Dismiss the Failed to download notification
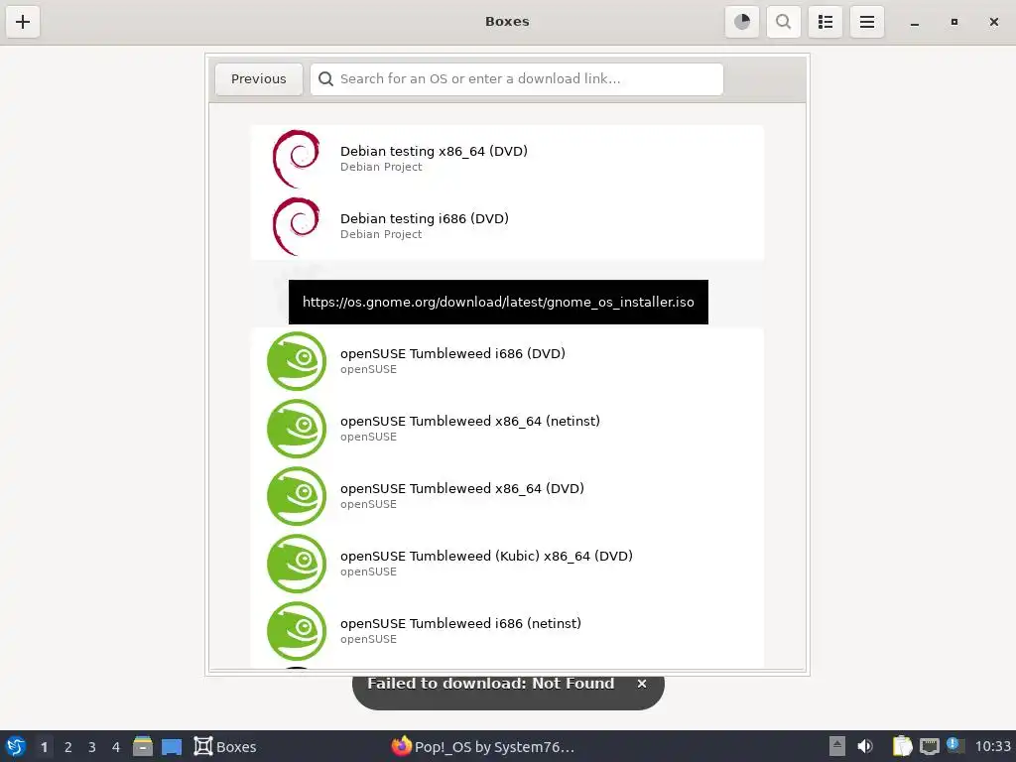Screen dimensions: 1016x762 [642, 684]
